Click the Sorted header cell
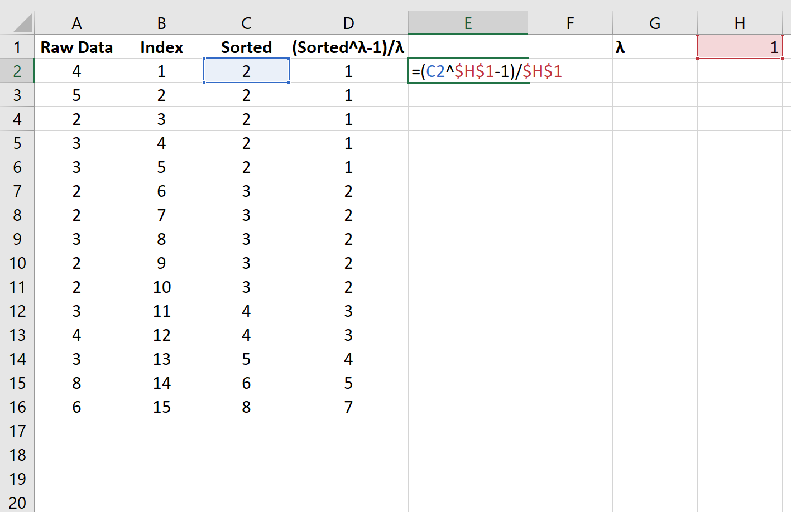 [x=246, y=47]
